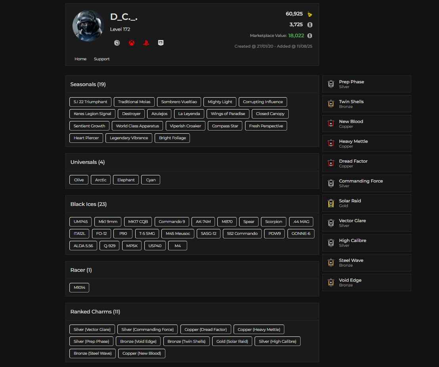The width and height of the screenshot is (439, 367).
Task: Click the green Marketplace Value 18,022
Action: tap(296, 36)
